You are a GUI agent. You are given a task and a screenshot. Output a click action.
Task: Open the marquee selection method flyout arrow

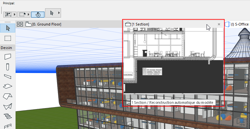pos(29,15)
